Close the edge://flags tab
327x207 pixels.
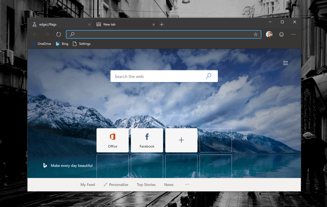coord(90,25)
